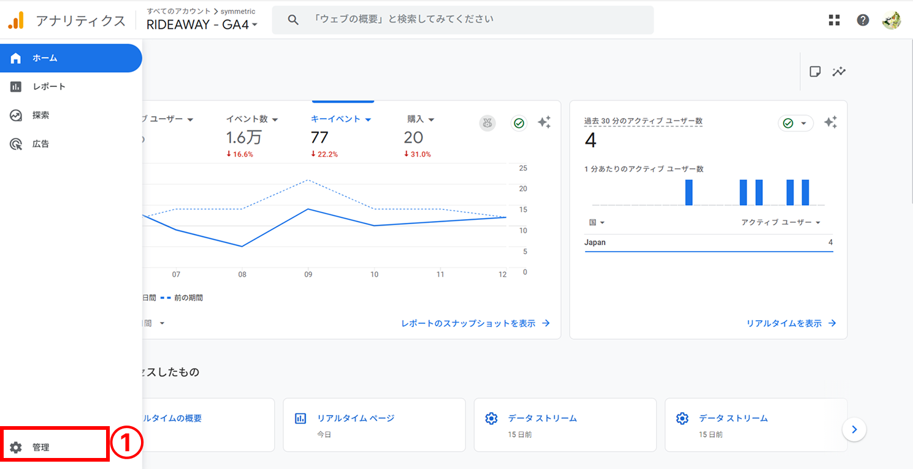This screenshot has width=913, height=469.
Task: Open the insights sparkline icon in header
Action: (839, 72)
